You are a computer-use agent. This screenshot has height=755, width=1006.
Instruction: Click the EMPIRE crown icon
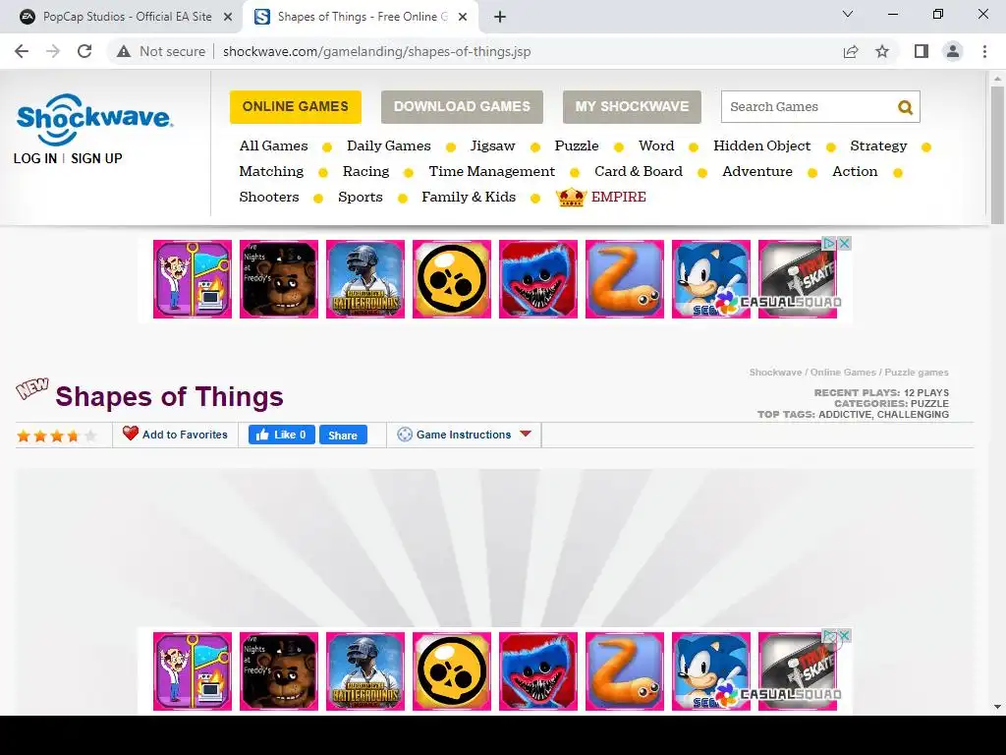pyautogui.click(x=571, y=197)
